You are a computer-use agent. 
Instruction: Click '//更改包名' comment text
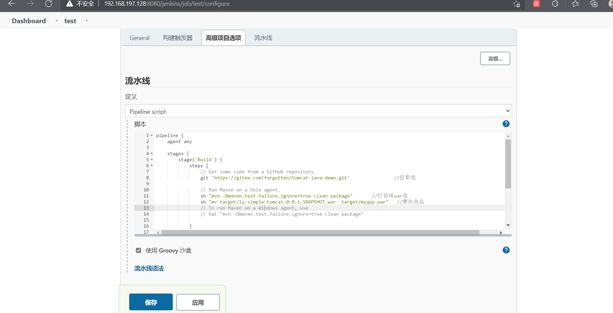411,202
